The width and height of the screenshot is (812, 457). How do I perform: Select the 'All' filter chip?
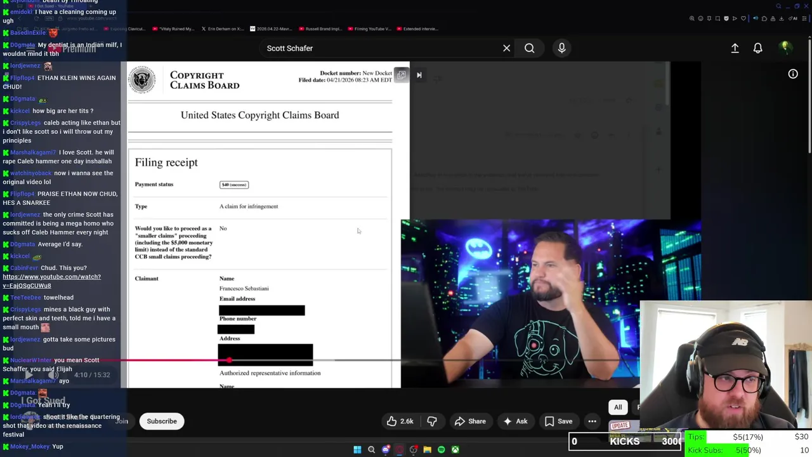click(618, 407)
